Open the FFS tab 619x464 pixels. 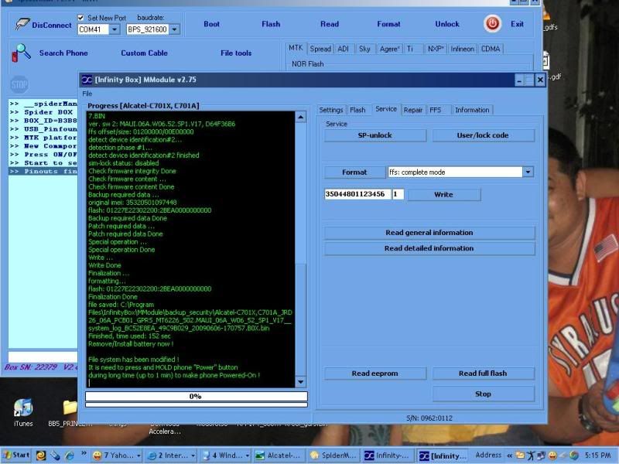436,110
